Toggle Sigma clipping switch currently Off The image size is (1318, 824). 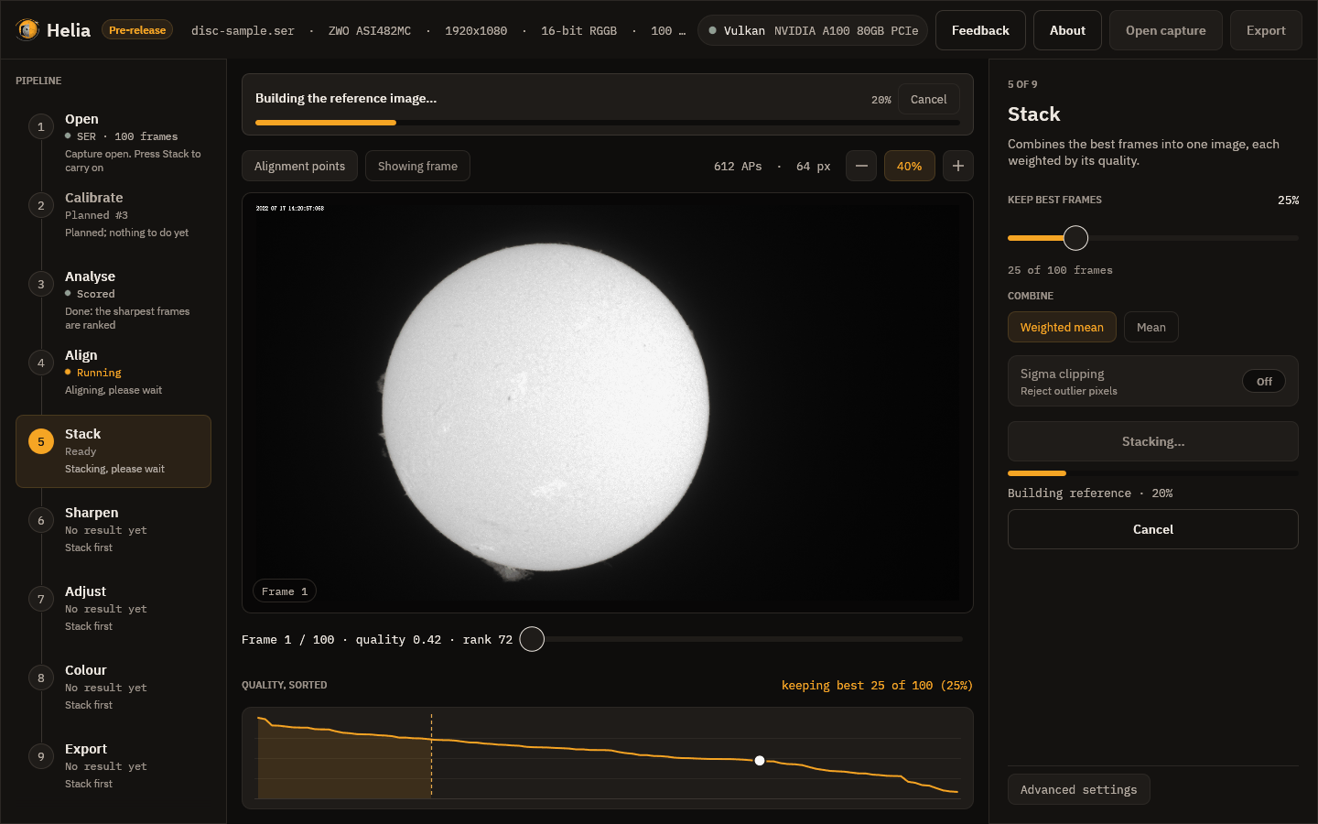1264,381
